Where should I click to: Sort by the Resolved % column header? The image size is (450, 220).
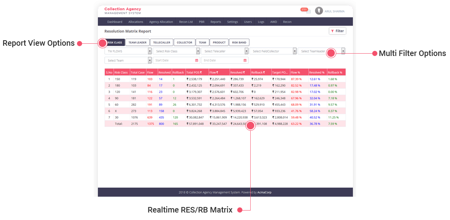[x=317, y=73]
